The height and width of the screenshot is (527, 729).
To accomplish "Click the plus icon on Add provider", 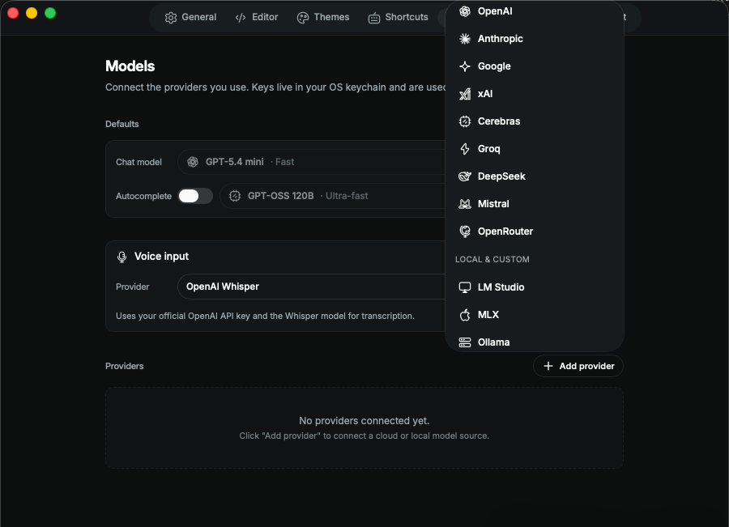I will [548, 366].
